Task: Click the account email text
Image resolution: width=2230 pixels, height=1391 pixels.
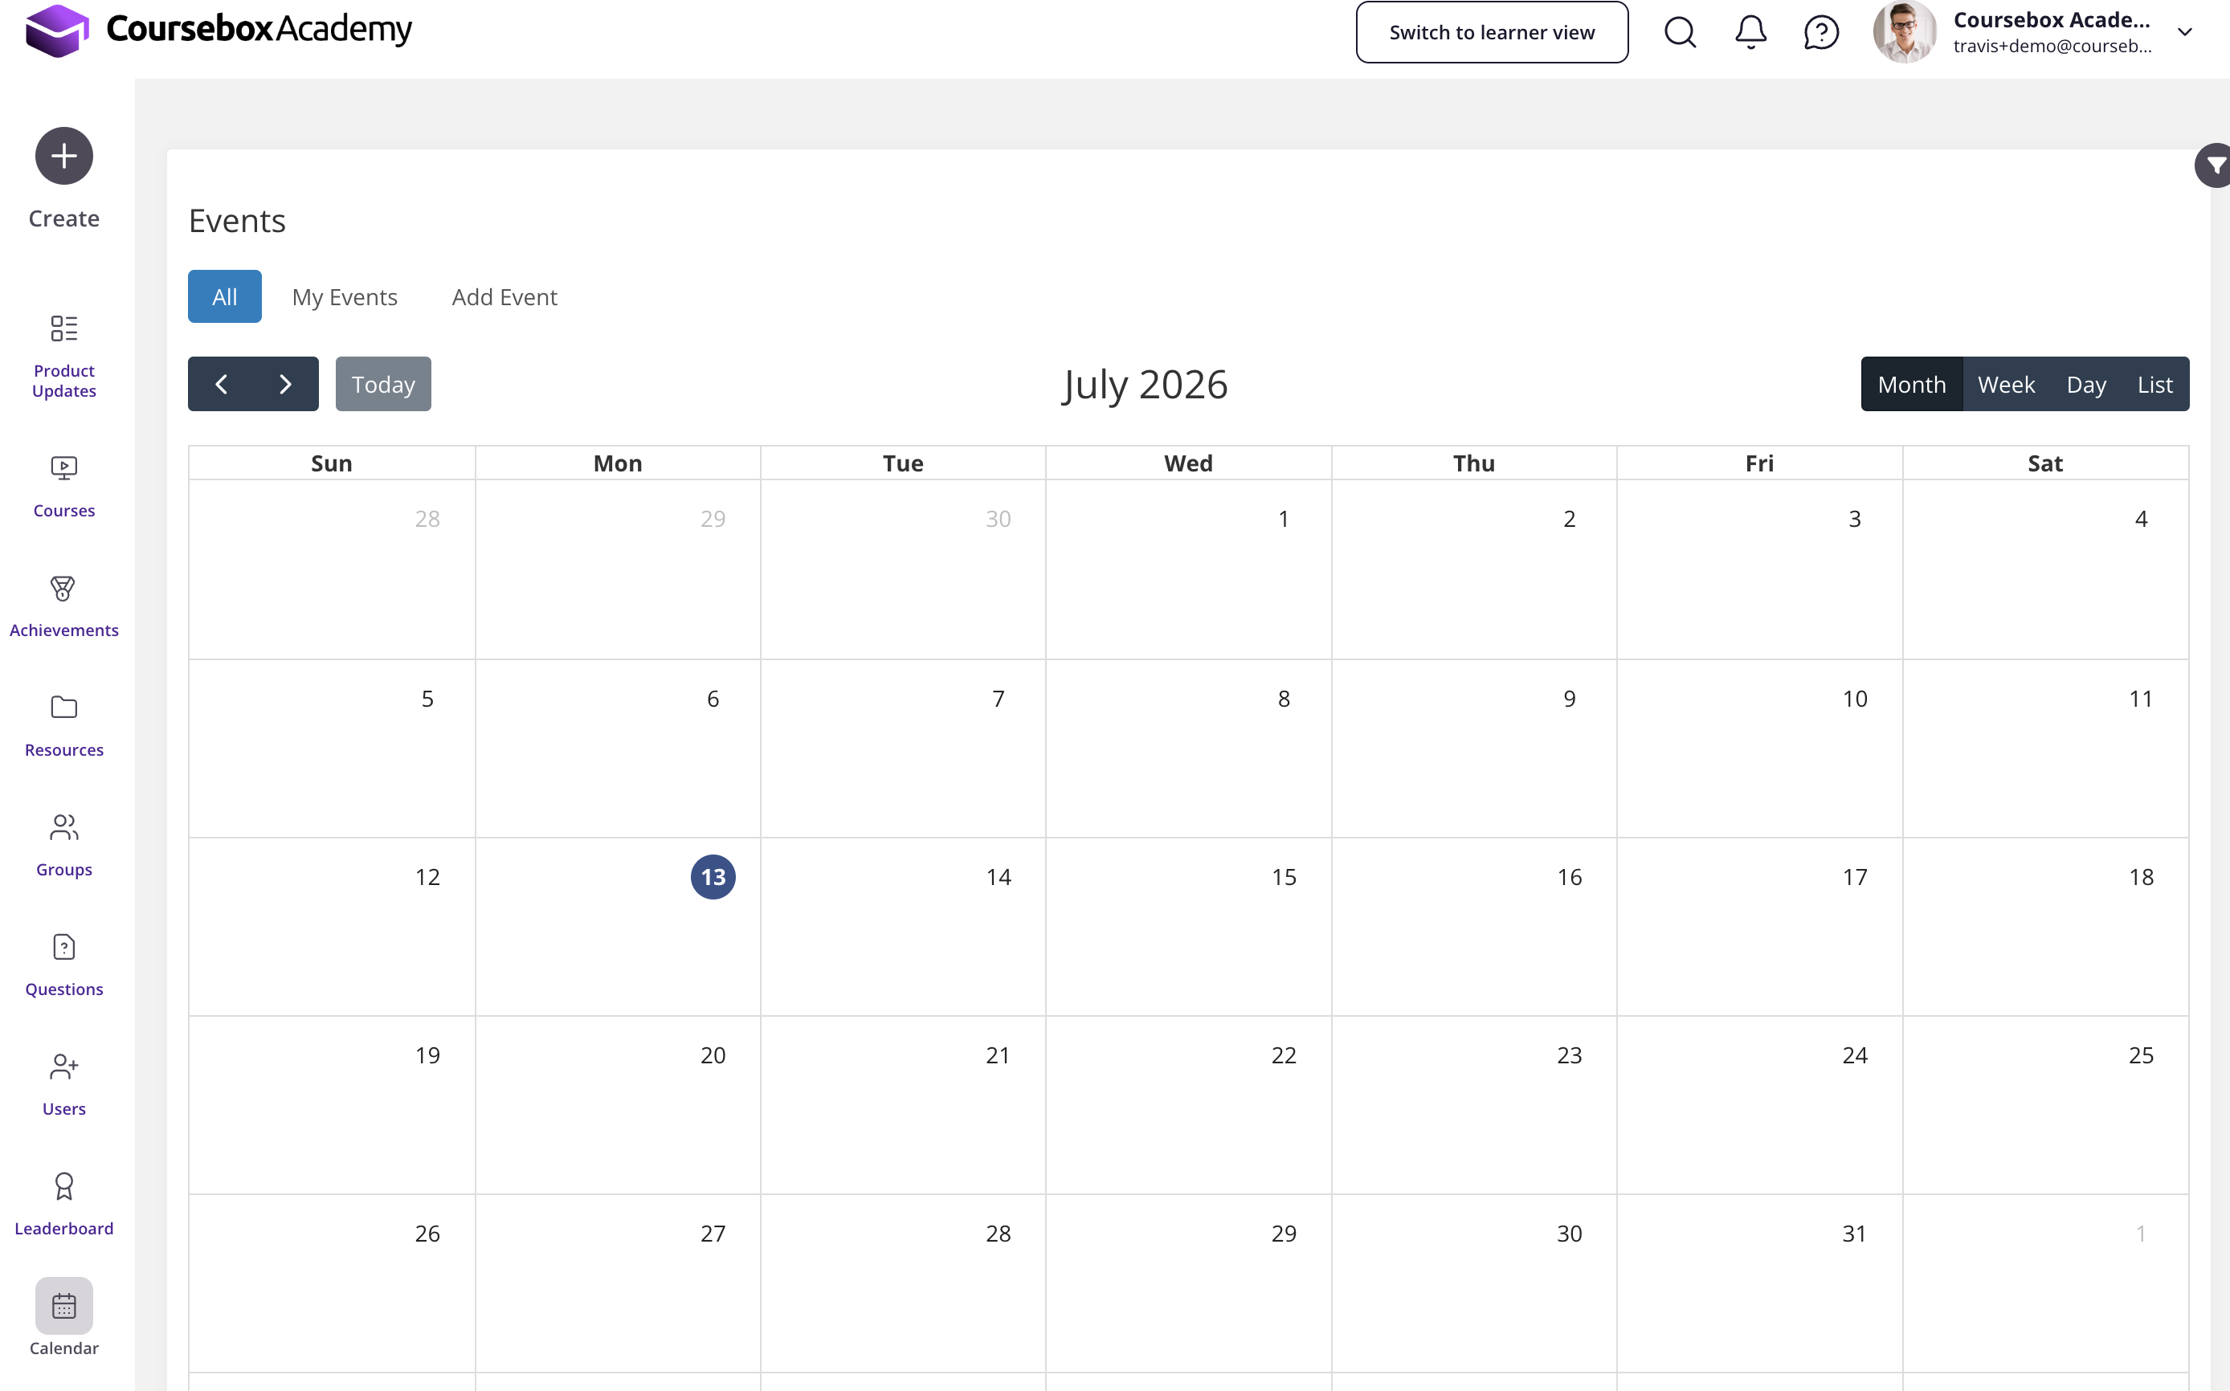Action: [2052, 46]
